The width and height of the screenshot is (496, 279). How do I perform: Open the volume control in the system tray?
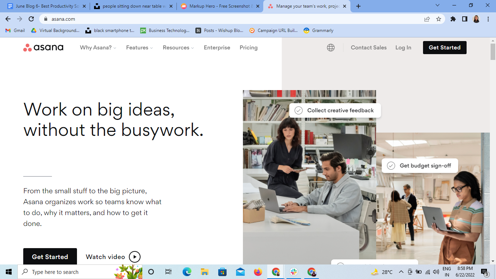tap(436, 272)
